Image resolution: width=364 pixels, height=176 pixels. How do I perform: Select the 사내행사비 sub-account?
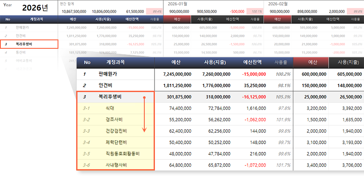tap(116, 165)
